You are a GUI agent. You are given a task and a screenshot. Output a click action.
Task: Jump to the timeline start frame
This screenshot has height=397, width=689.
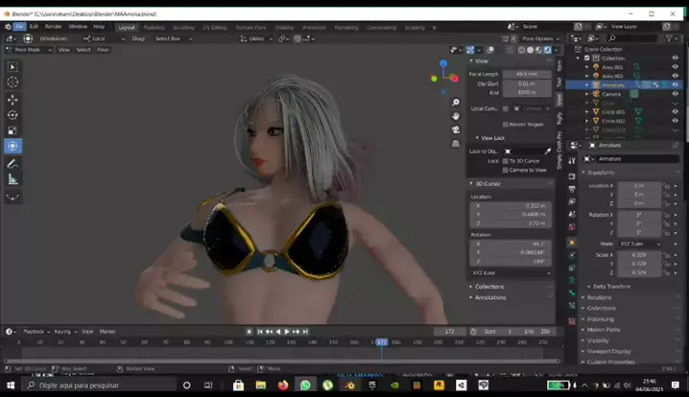pyautogui.click(x=260, y=332)
